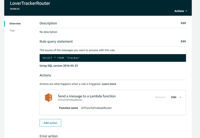Open the Actions dropdown in header
This screenshot has height=138, width=200.
(180, 11)
